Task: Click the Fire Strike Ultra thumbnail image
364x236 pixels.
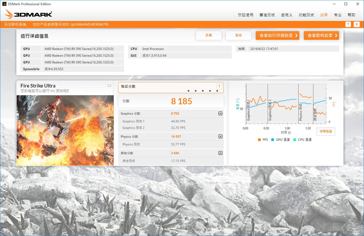Action: click(x=65, y=130)
